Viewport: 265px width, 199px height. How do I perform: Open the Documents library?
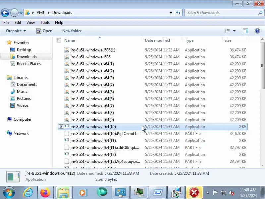tap(24, 85)
